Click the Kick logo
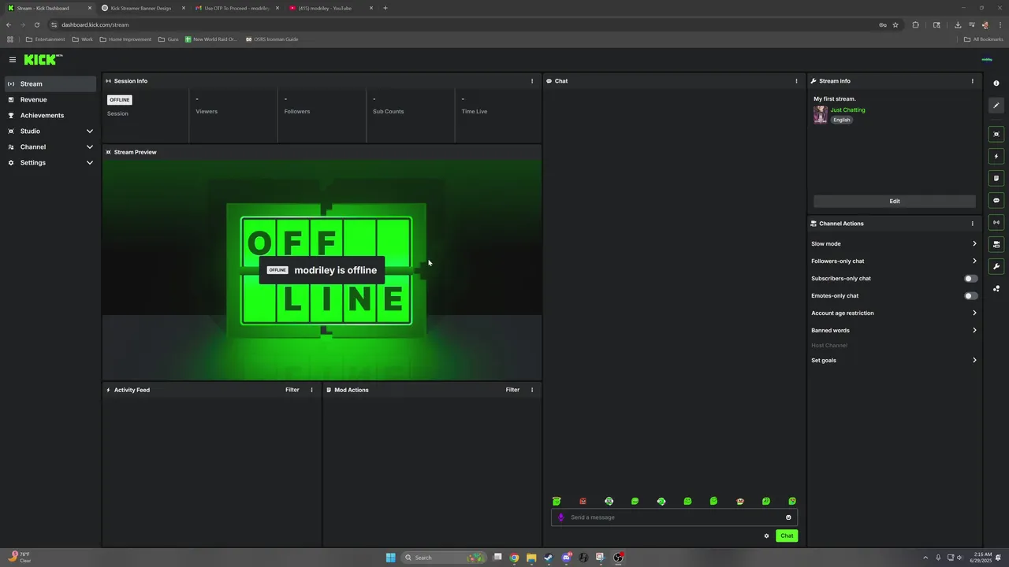This screenshot has height=567, width=1009. pyautogui.click(x=43, y=60)
